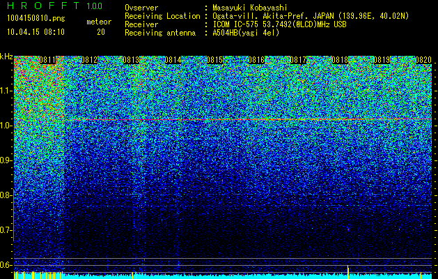Viewport: 438px width, 279px height.
Task: Click the 1.1 kHz axis label
Action: pos(6,91)
